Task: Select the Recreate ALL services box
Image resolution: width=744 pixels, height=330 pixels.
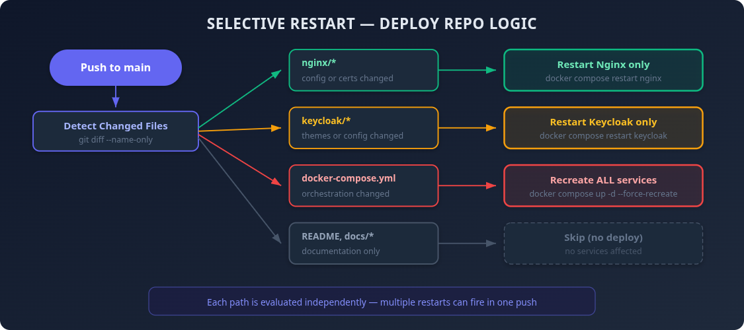Action: [x=603, y=185]
